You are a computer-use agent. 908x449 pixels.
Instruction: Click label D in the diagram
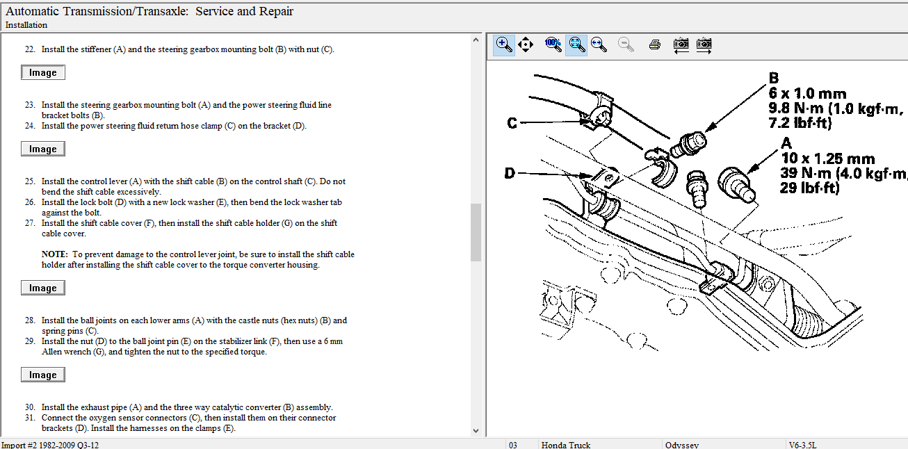(x=510, y=172)
